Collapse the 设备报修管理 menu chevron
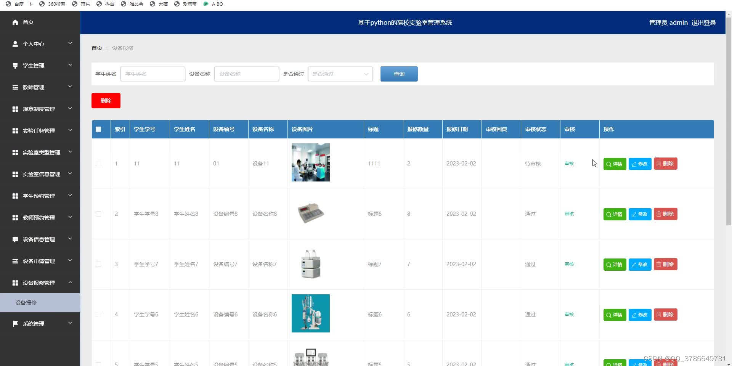Viewport: 732px width, 366px height. 70,283
